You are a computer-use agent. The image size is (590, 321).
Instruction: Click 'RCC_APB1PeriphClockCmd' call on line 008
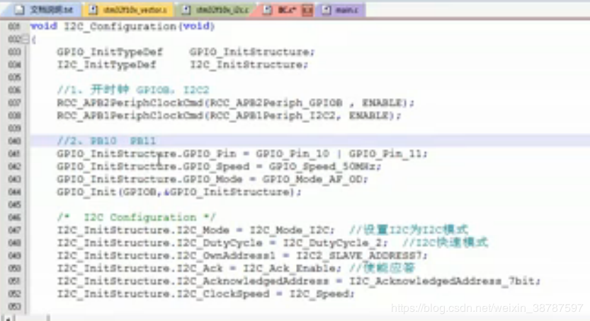130,116
